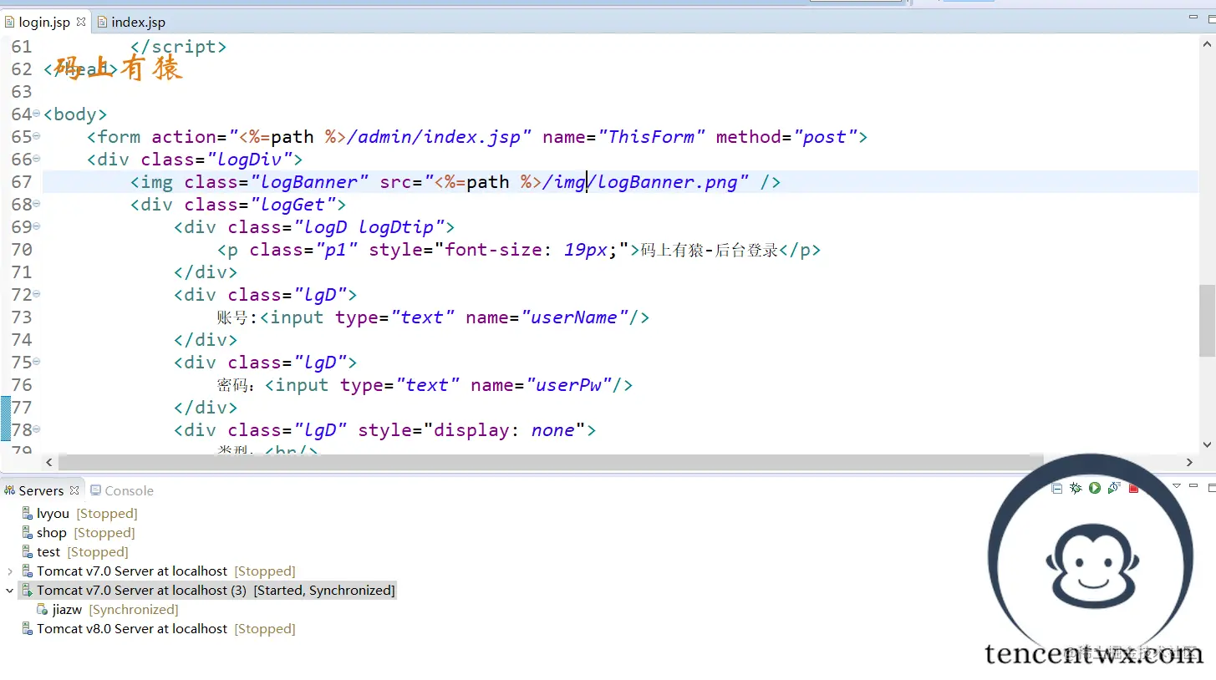The image size is (1216, 680).
Task: Collapse the logGet fold on line 68
Action: (37, 204)
